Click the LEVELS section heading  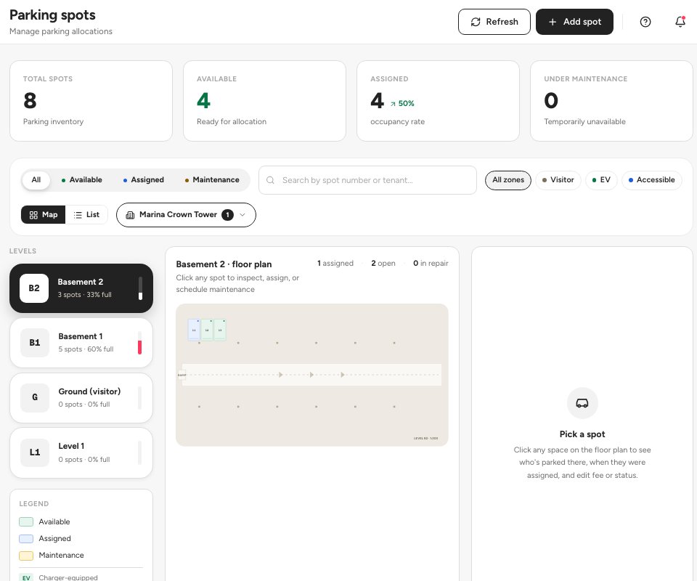(23, 251)
